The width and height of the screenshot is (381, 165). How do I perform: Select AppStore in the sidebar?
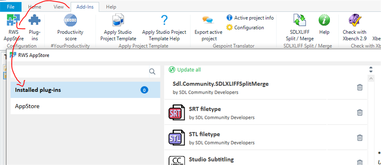85,106
